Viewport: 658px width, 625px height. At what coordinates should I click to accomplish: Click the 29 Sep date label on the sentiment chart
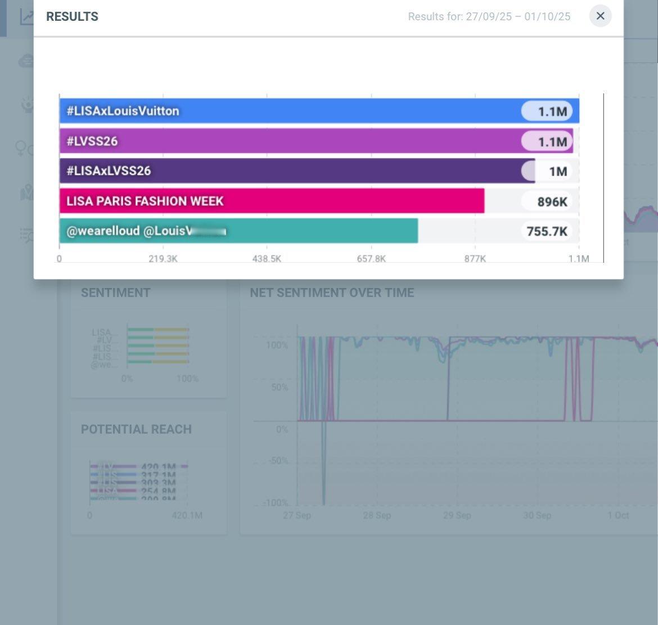point(457,515)
